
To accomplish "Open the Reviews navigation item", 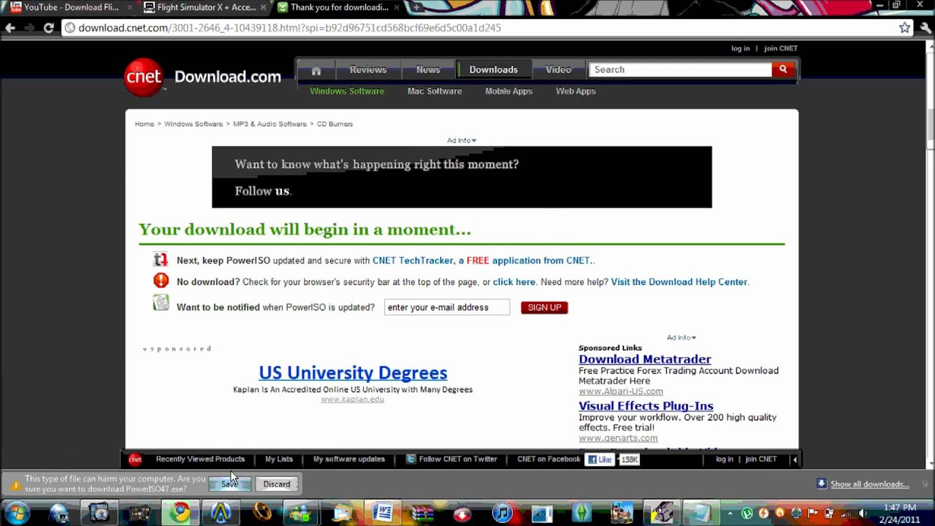I will 368,69.
